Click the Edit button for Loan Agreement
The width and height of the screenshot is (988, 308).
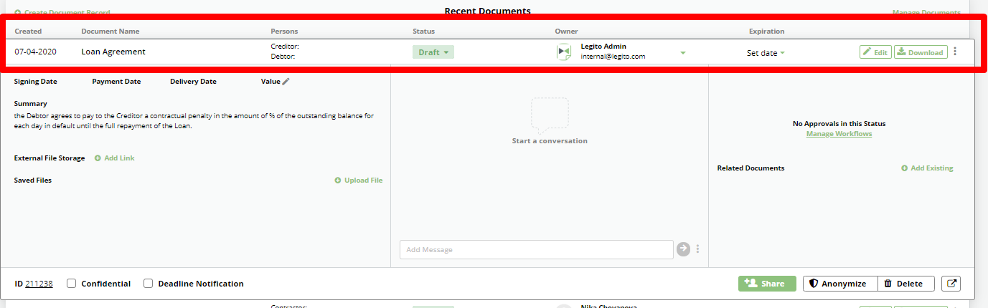pyautogui.click(x=875, y=52)
